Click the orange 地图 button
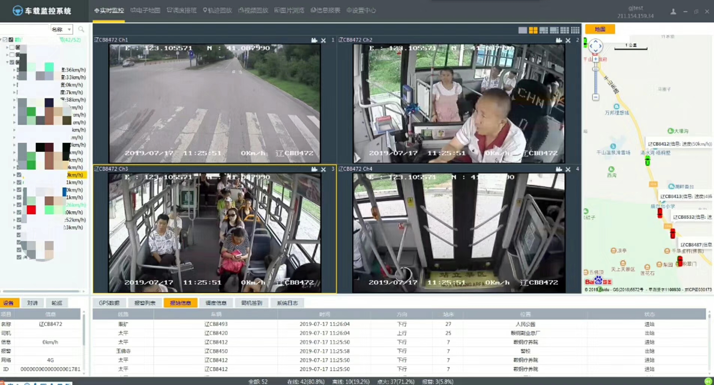714x385 pixels. coord(600,29)
